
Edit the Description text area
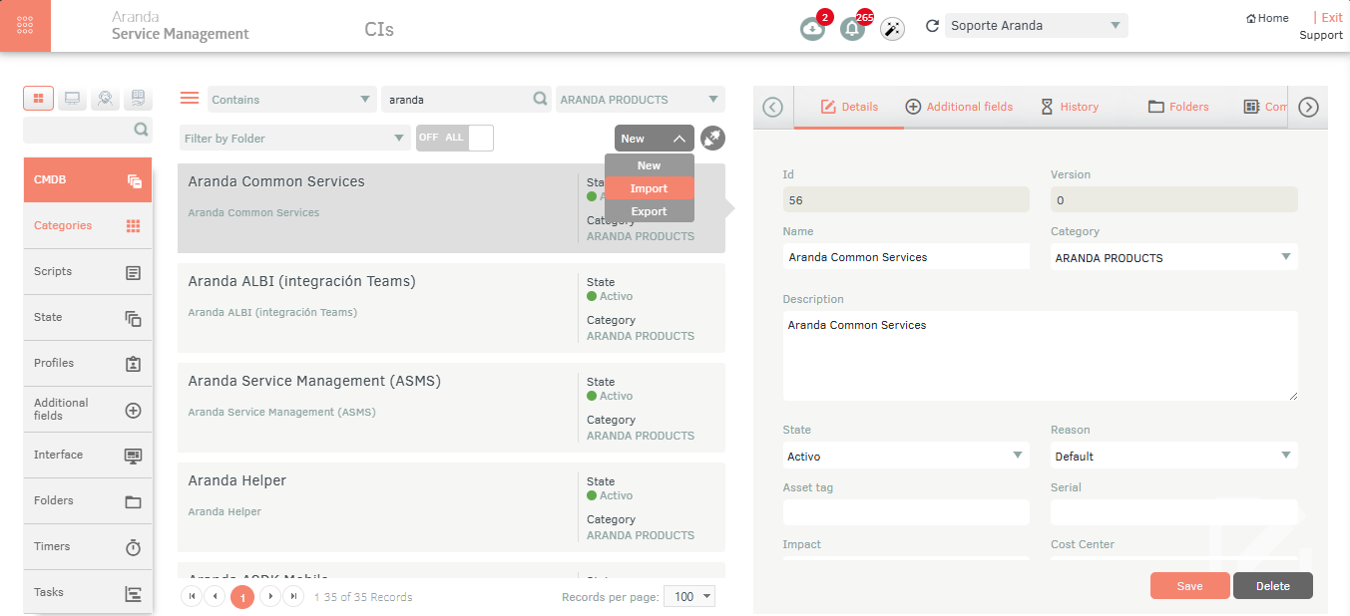[1041, 356]
